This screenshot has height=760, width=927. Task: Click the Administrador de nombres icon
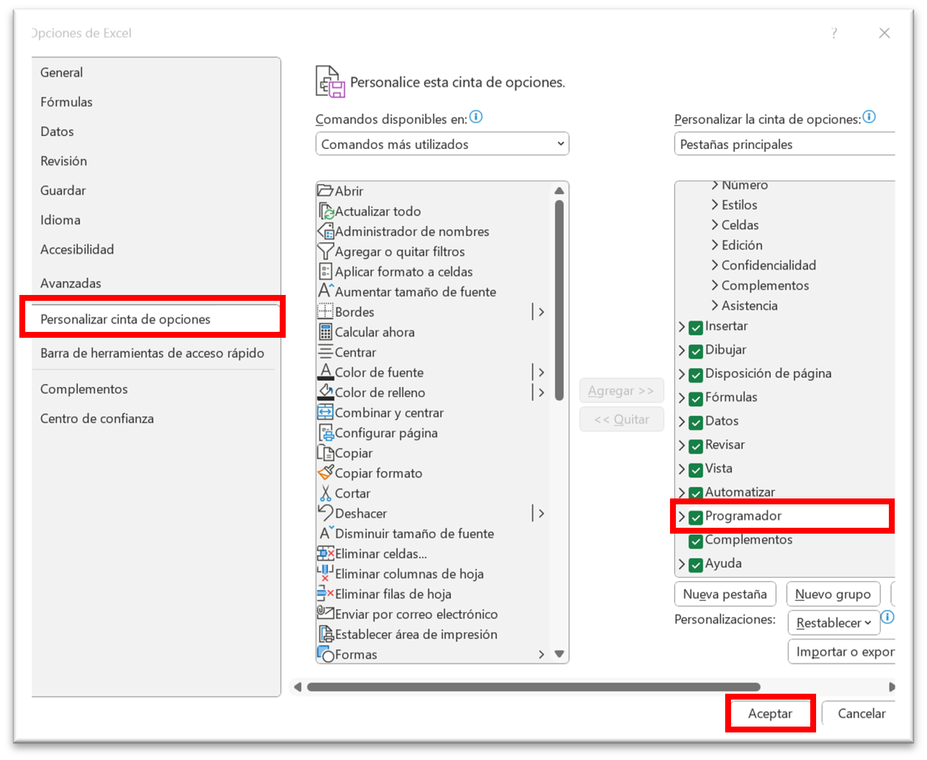tap(326, 231)
